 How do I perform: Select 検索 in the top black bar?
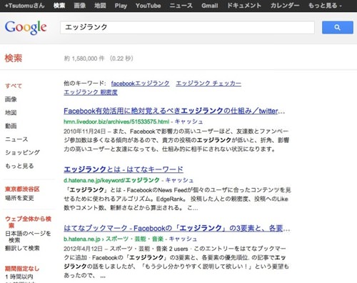[59, 6]
